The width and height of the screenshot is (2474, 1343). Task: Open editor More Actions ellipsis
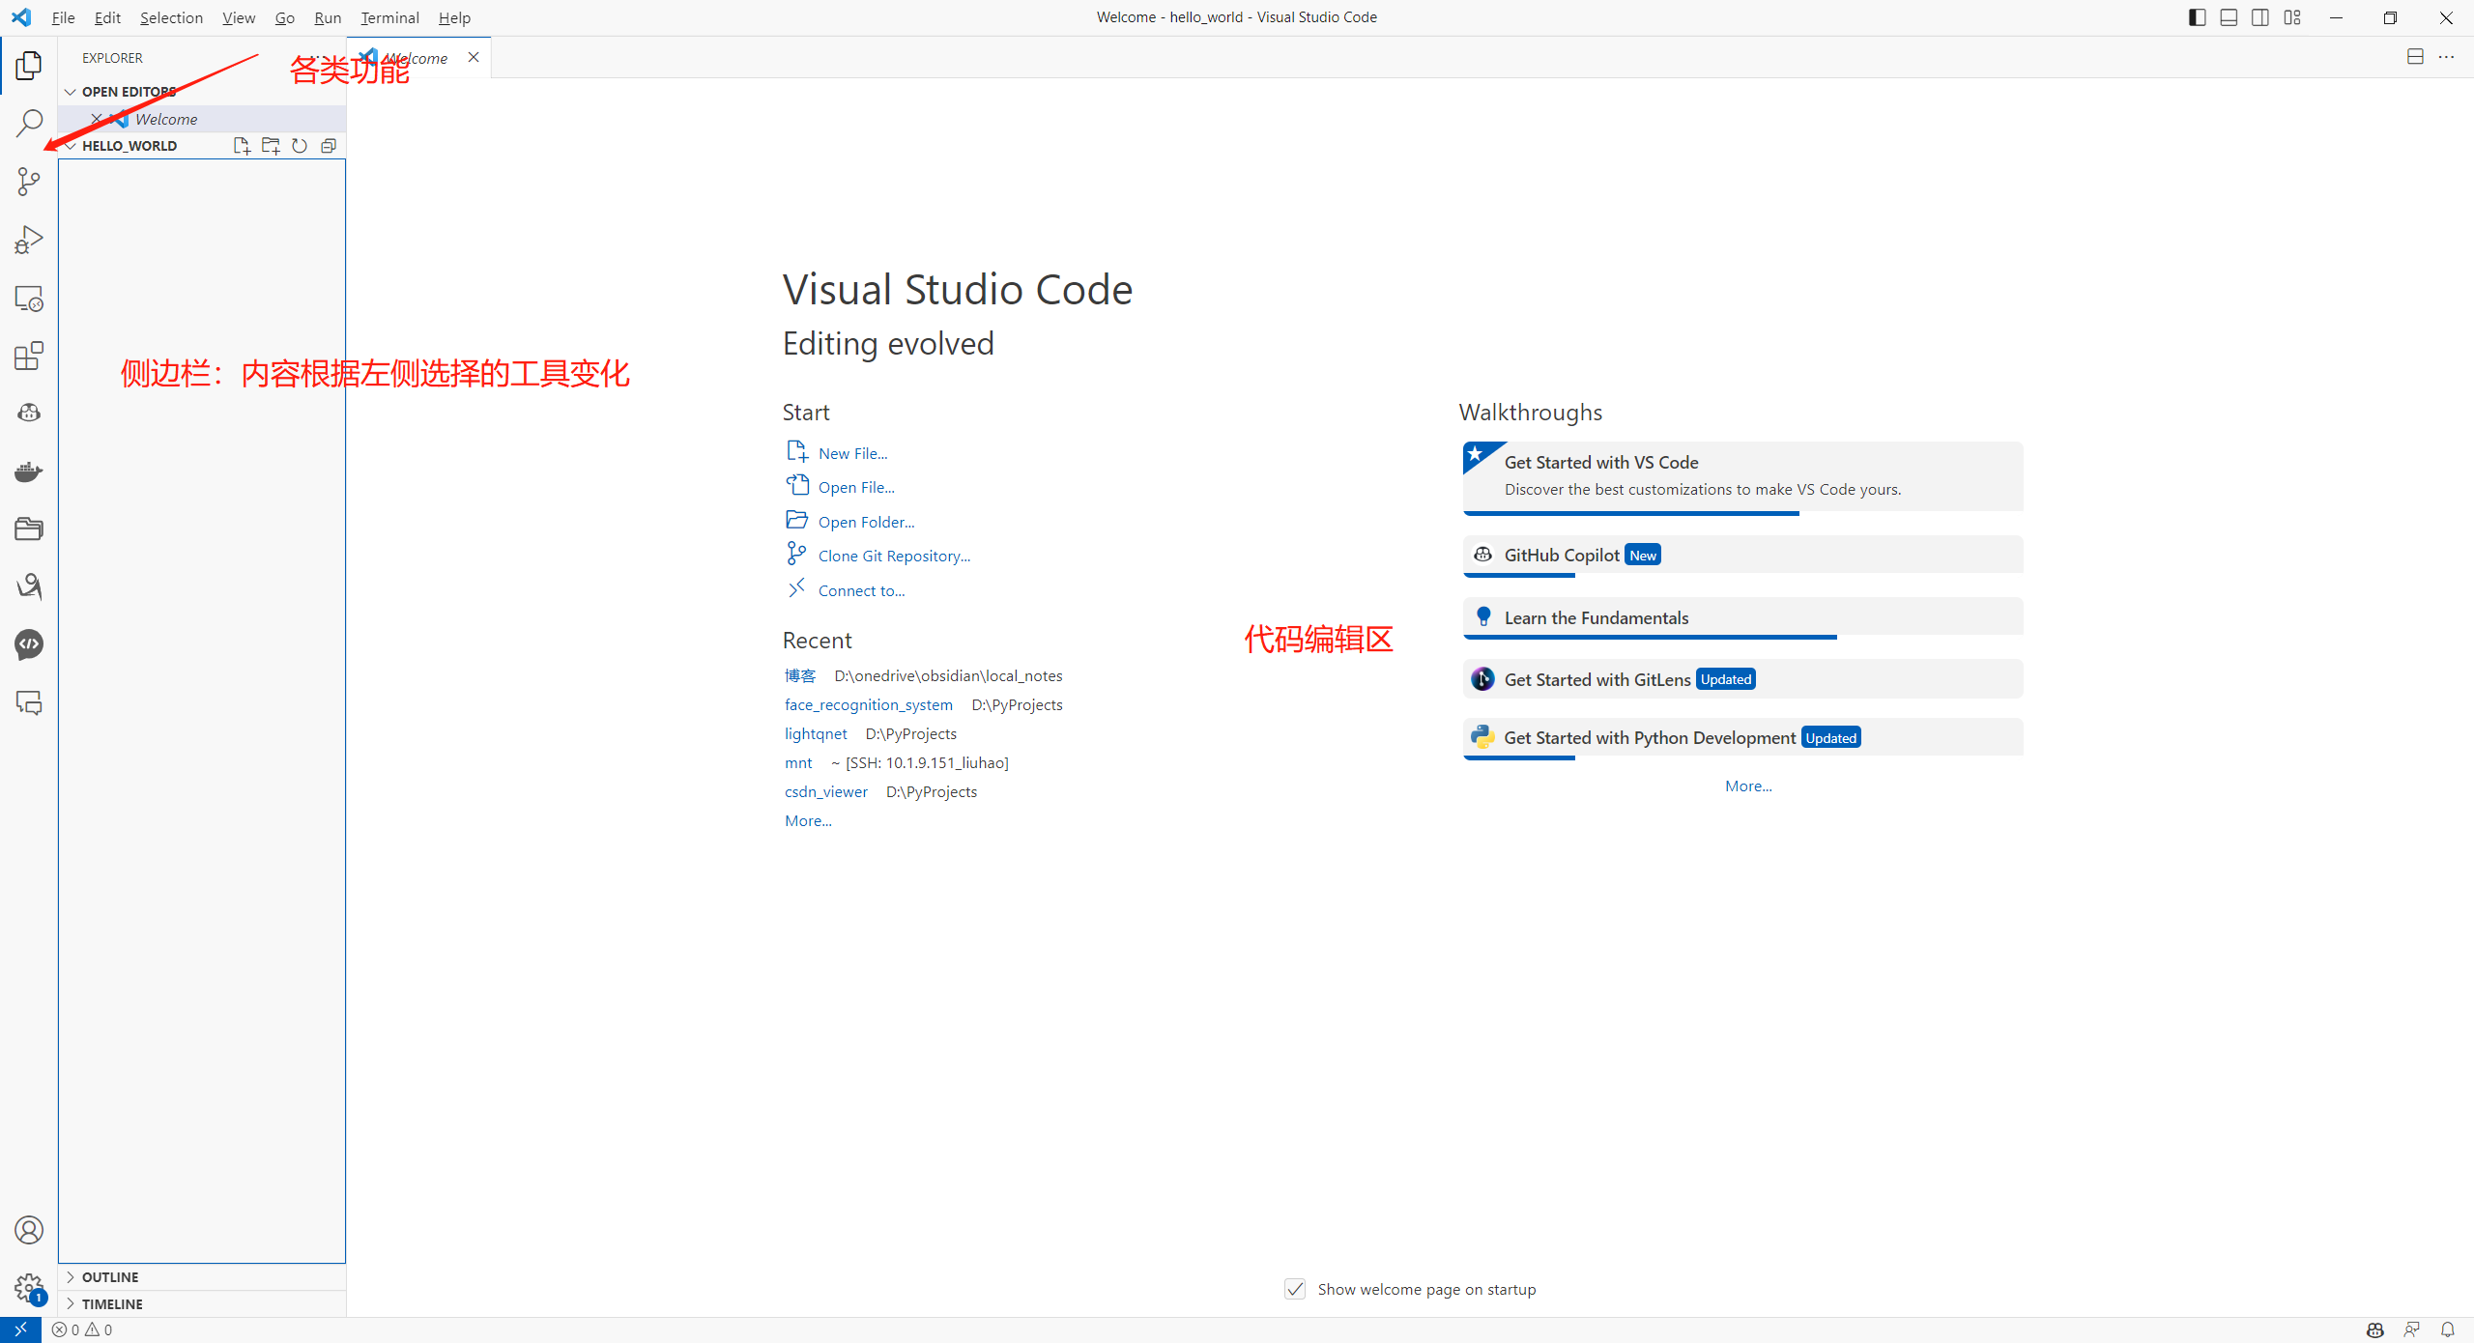[x=2446, y=57]
